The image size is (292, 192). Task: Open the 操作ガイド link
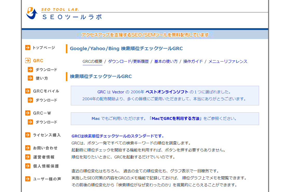193,62
